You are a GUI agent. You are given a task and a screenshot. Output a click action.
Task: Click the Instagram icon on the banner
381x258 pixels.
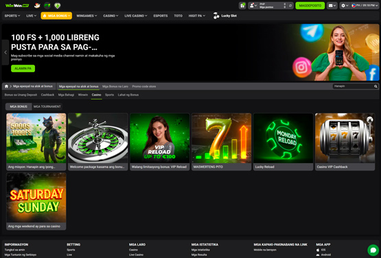point(301,67)
